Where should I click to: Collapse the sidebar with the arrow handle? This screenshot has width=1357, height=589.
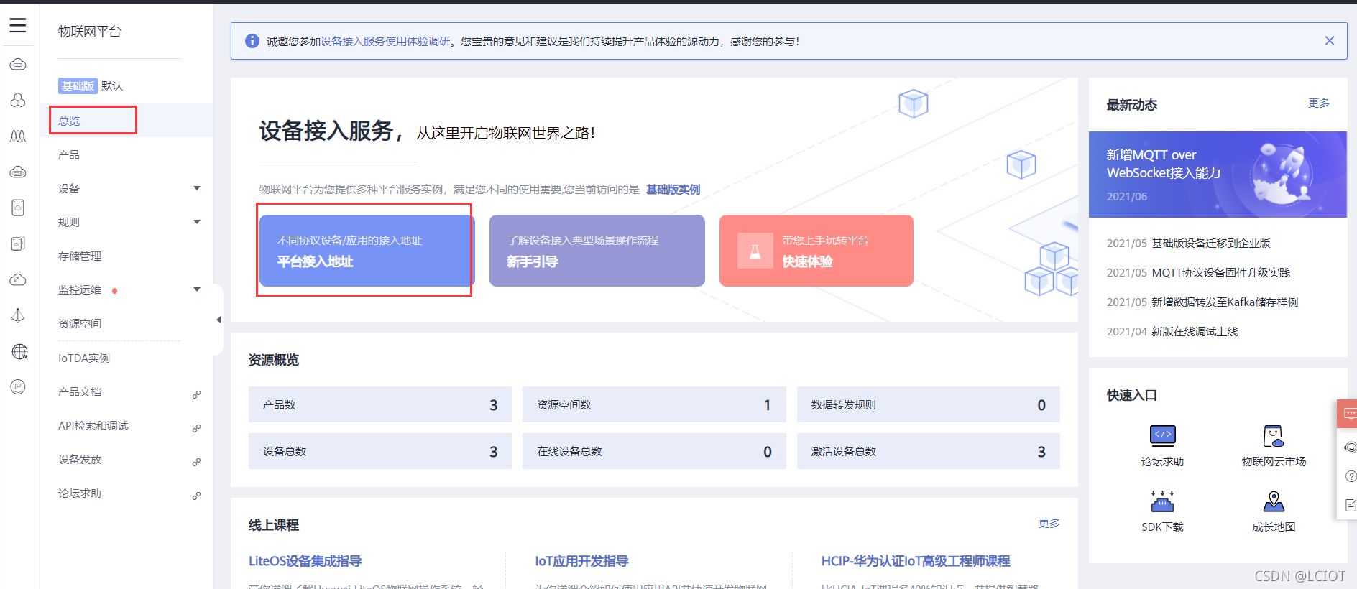pyautogui.click(x=218, y=320)
